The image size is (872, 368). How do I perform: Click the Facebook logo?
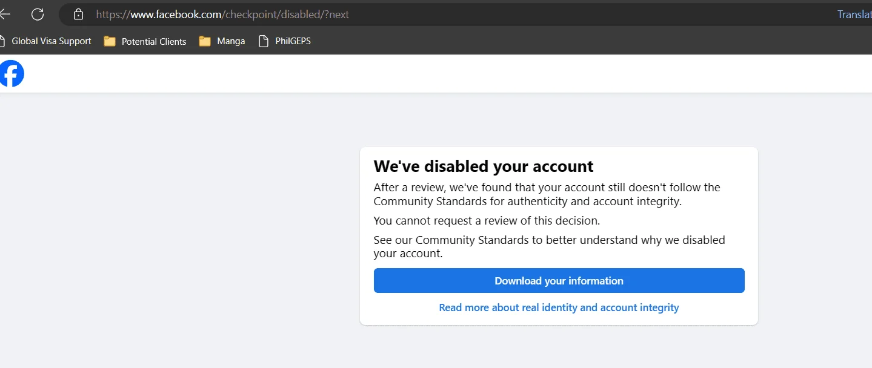[11, 74]
